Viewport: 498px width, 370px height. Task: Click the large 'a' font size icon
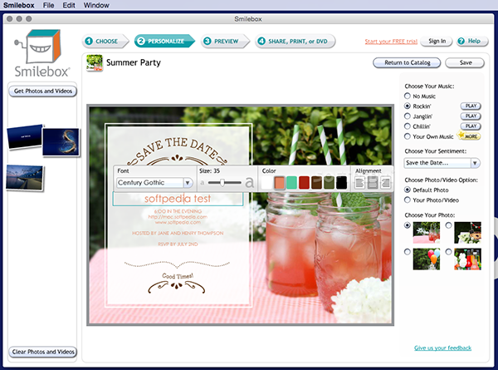tap(250, 183)
